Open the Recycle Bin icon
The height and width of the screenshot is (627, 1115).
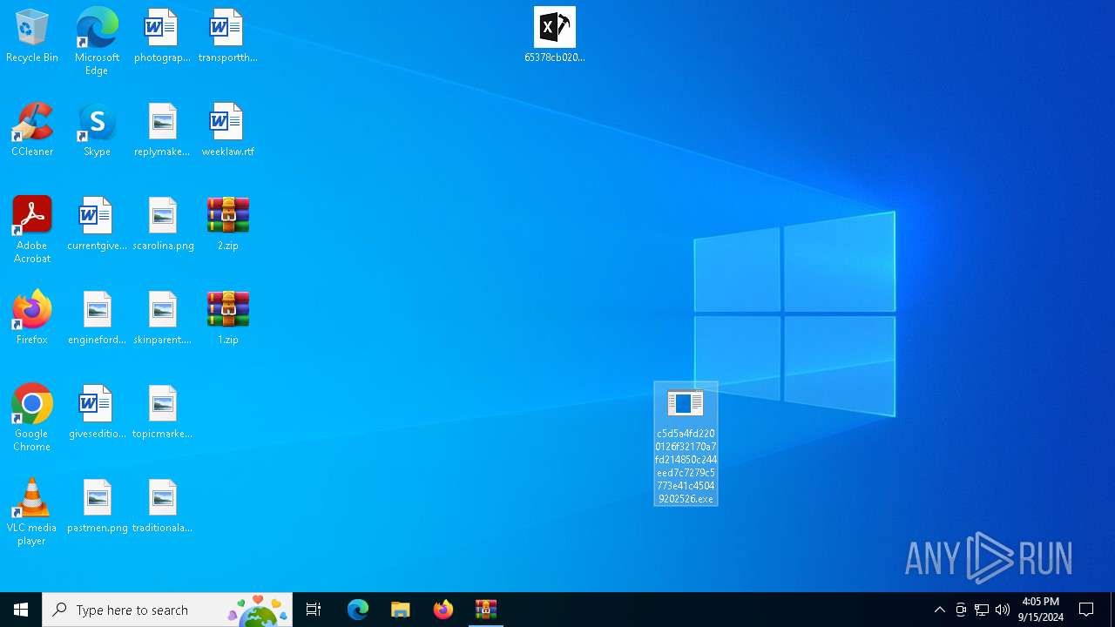tap(32, 36)
